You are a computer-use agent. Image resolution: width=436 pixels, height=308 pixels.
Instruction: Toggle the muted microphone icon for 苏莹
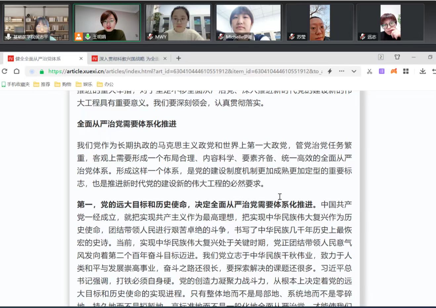click(x=291, y=37)
